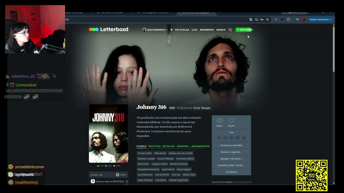The image size is (344, 193).
Task: Open PELÍCULAS in the navigation menu
Action: [182, 30]
